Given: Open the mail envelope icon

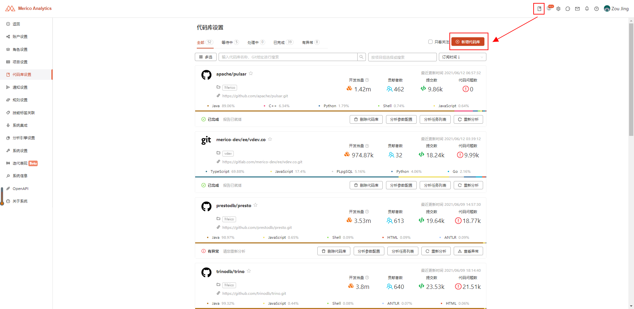Looking at the screenshot, I should [x=577, y=9].
